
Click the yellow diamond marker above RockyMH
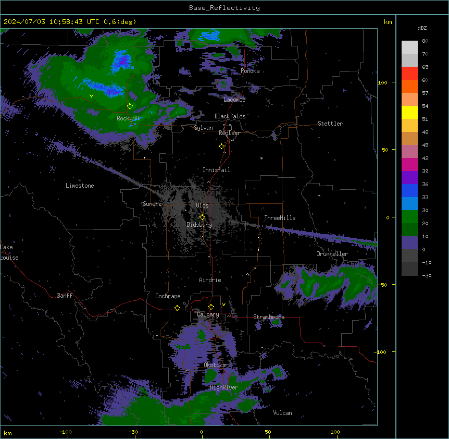[130, 106]
